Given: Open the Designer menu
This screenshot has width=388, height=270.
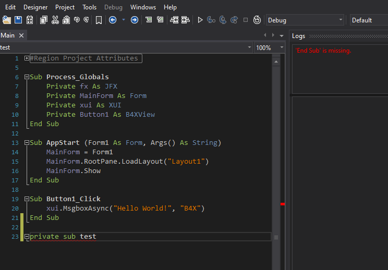Looking at the screenshot, I should (x=35, y=7).
